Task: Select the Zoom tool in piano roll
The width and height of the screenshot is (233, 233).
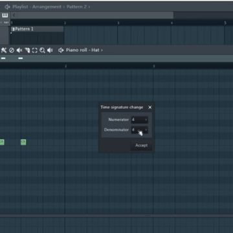Action: pyautogui.click(x=42, y=50)
